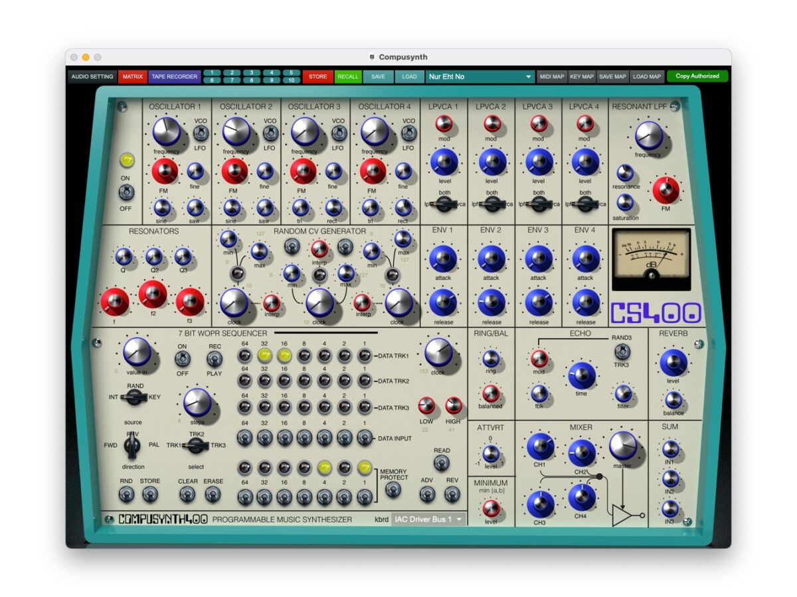This screenshot has width=797, height=597.
Task: Open the preset name dropdown
Action: (480, 76)
